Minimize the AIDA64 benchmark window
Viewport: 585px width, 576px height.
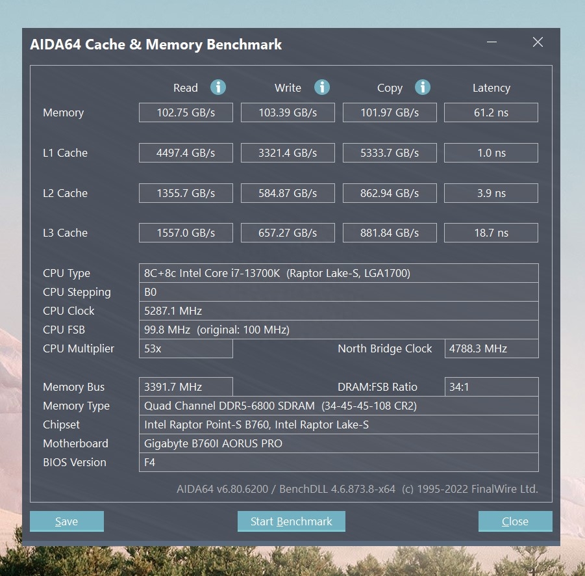[492, 42]
